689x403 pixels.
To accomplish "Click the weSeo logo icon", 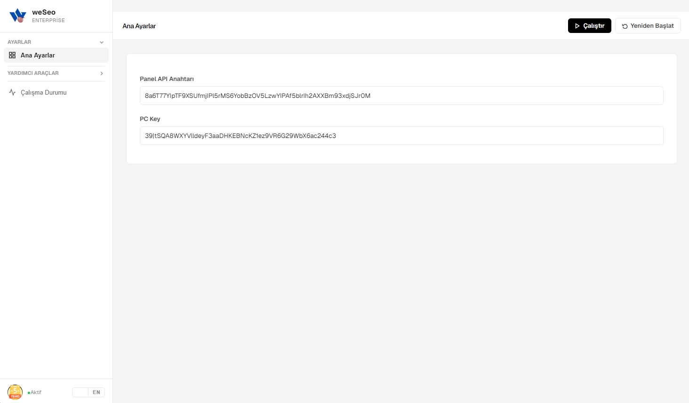I will point(18,16).
